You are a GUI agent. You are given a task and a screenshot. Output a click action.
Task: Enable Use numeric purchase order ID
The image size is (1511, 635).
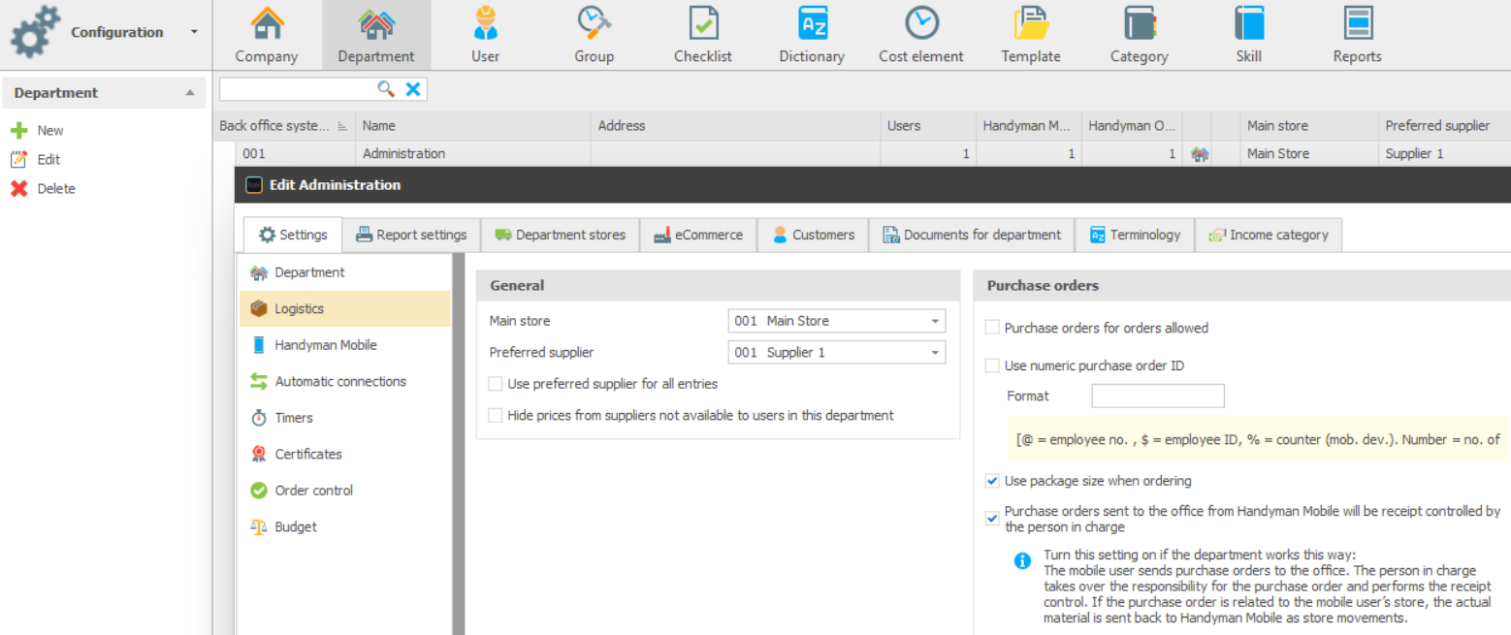992,365
